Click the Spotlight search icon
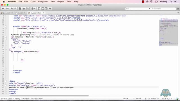180x101 pixels. pyautogui.click(x=171, y=2)
